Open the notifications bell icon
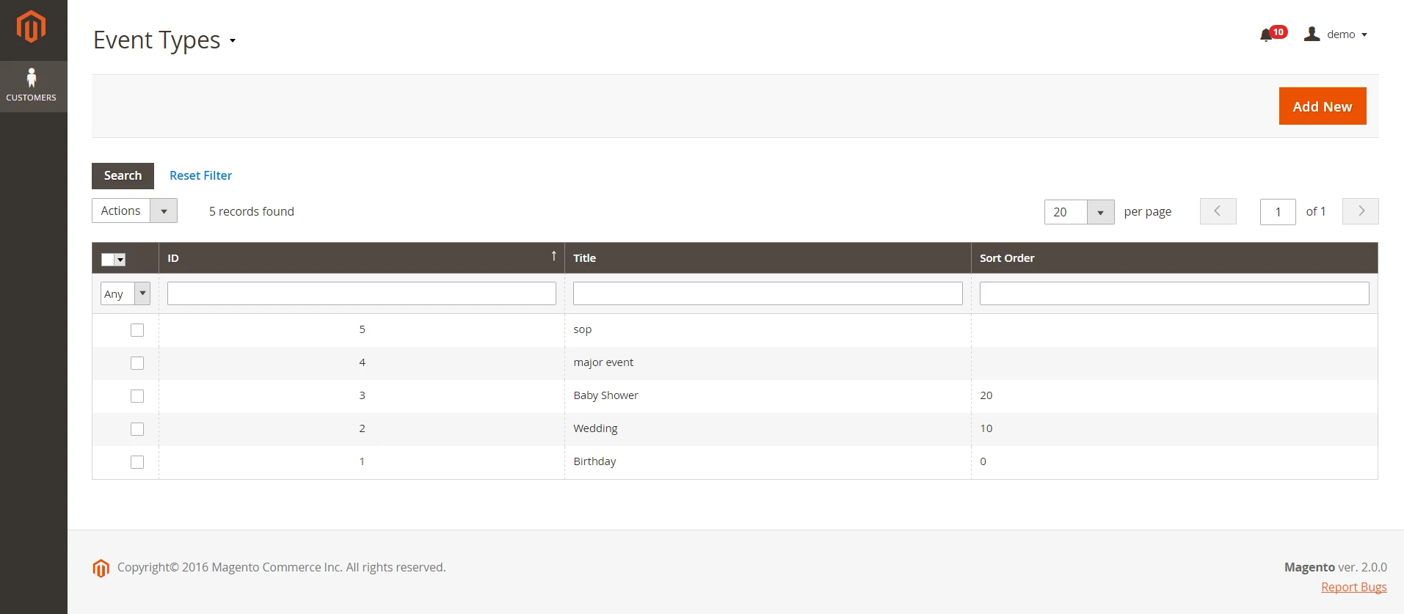The height and width of the screenshot is (614, 1404). tap(1265, 35)
